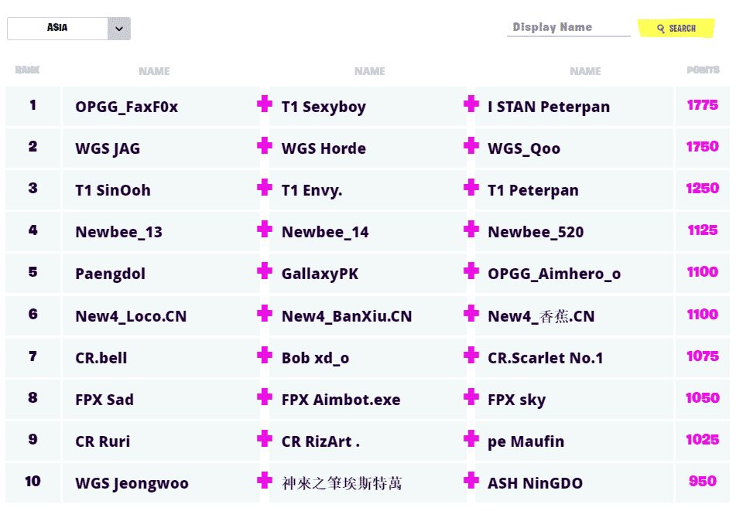Image resolution: width=743 pixels, height=511 pixels.
Task: Click the 1775 points value
Action: (x=703, y=106)
